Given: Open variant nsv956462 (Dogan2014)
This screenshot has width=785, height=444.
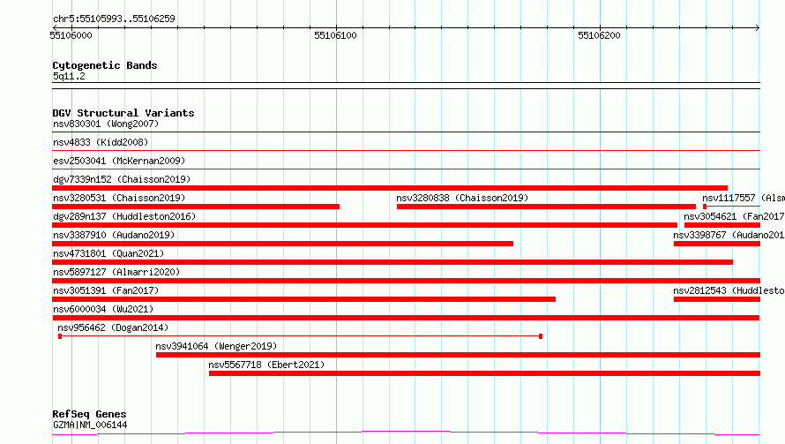Looking at the screenshot, I should tap(113, 327).
